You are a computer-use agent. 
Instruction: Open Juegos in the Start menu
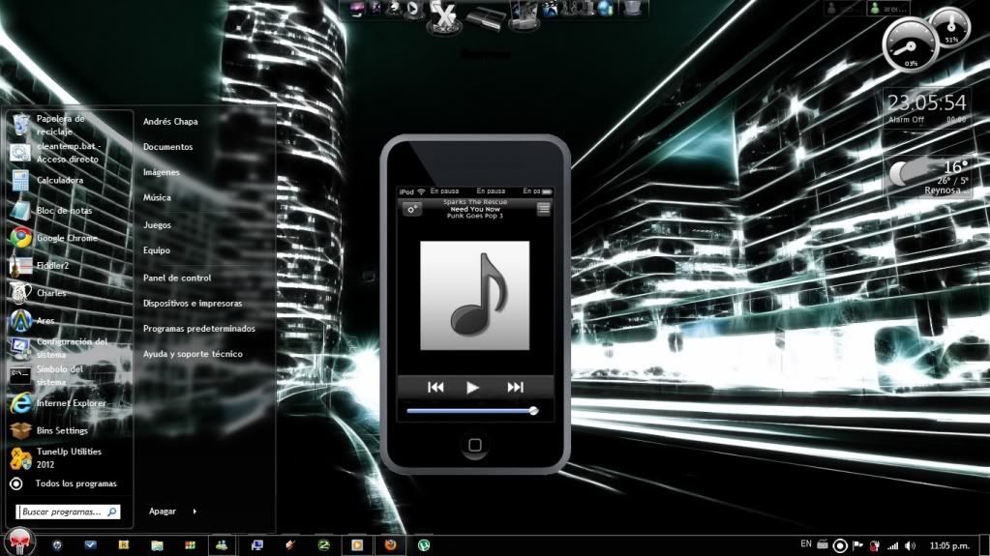[x=157, y=225]
